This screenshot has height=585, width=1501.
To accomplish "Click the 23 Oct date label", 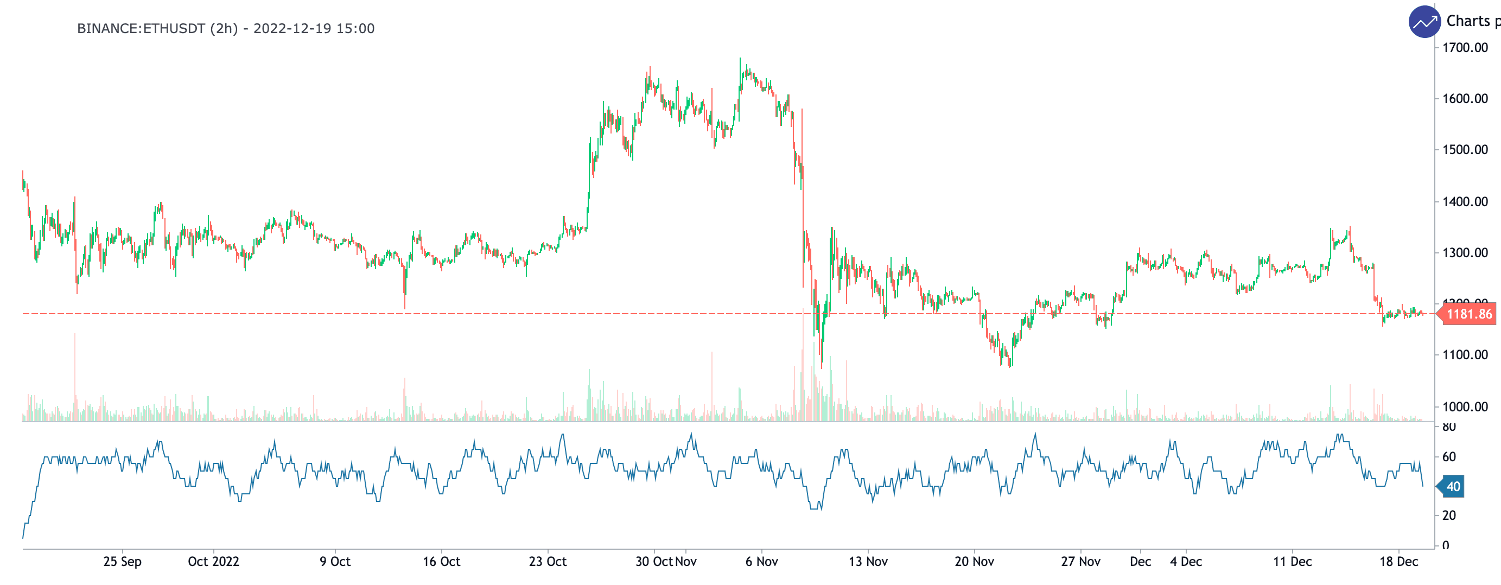I will [x=548, y=562].
